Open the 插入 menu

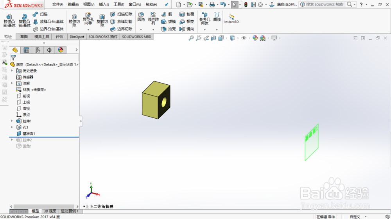tap(104, 4)
